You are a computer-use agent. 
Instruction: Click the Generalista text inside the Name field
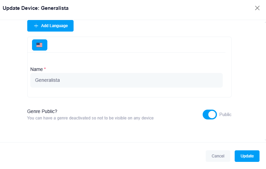click(x=47, y=80)
